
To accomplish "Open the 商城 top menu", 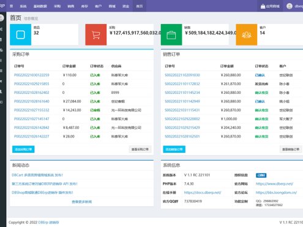I will coord(112,6).
